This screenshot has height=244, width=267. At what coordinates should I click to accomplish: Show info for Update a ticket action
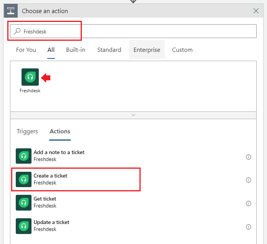tap(249, 227)
